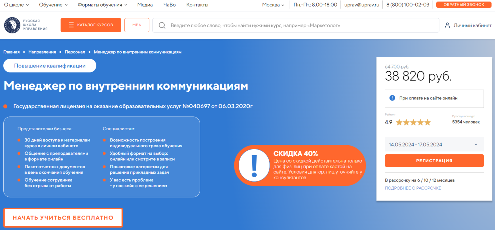495x230 pixels.
Task: Click the magnifier search icon
Action: [x=162, y=25]
